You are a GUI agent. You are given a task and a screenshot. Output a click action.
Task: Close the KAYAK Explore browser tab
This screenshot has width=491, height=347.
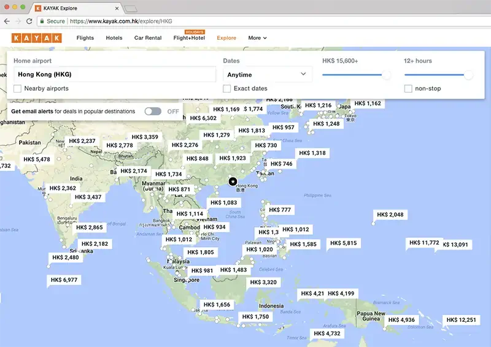tap(117, 9)
